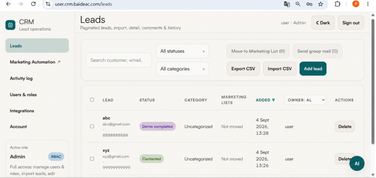Open the browser three-dot menu
The image size is (376, 178).
tap(368, 4)
